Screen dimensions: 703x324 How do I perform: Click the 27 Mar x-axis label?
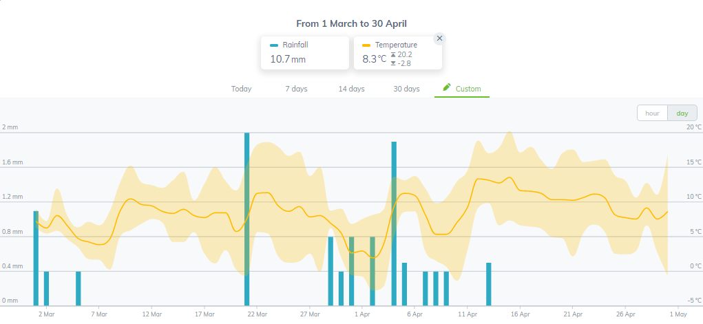(309, 314)
